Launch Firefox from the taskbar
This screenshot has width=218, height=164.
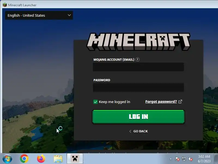[41, 159]
